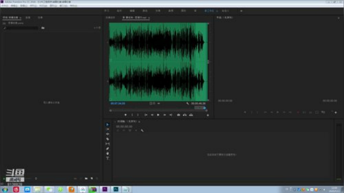Open timeline display settings wrench
The width and height of the screenshot is (344, 193).
tap(142, 130)
